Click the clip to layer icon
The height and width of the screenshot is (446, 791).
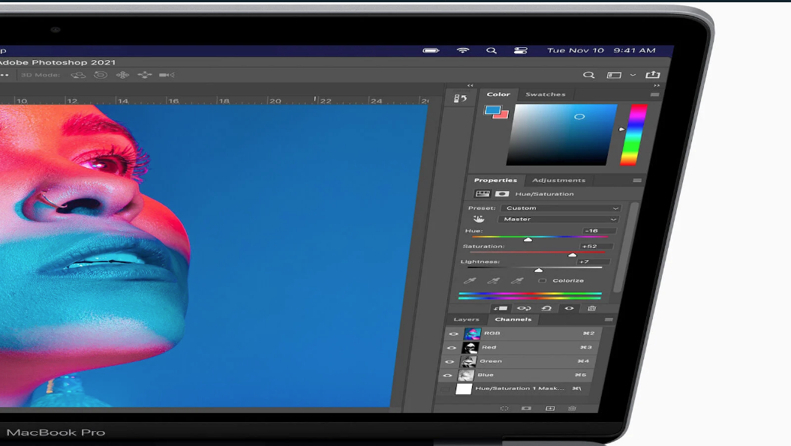(501, 308)
